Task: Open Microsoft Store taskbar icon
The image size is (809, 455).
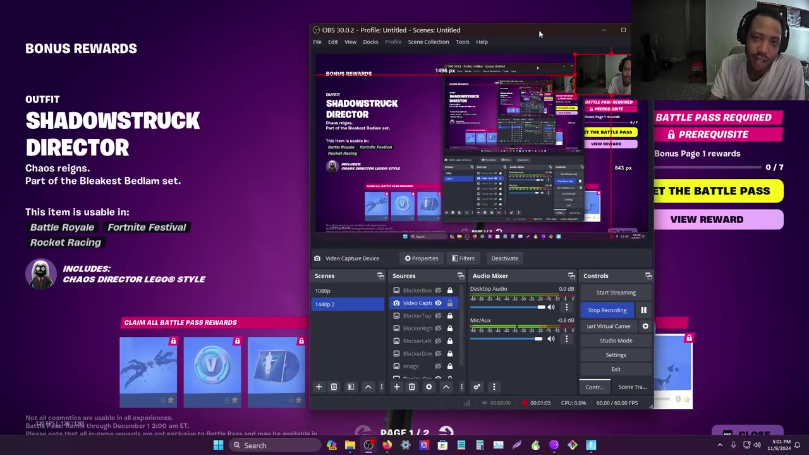Action: 442,446
